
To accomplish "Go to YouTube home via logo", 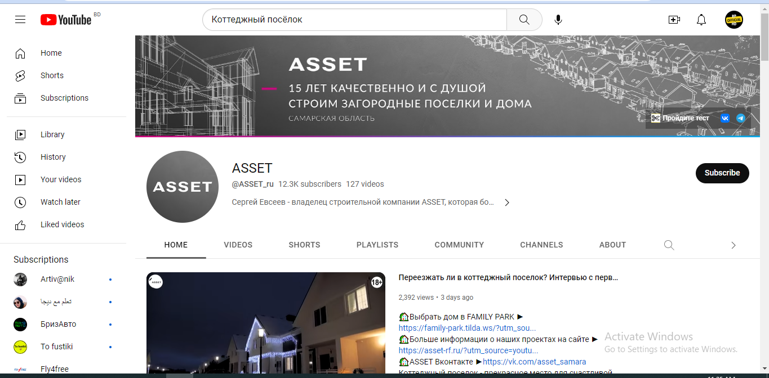I will point(66,20).
